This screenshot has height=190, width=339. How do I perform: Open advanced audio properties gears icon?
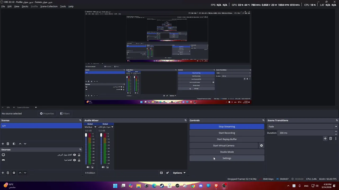click(x=167, y=173)
